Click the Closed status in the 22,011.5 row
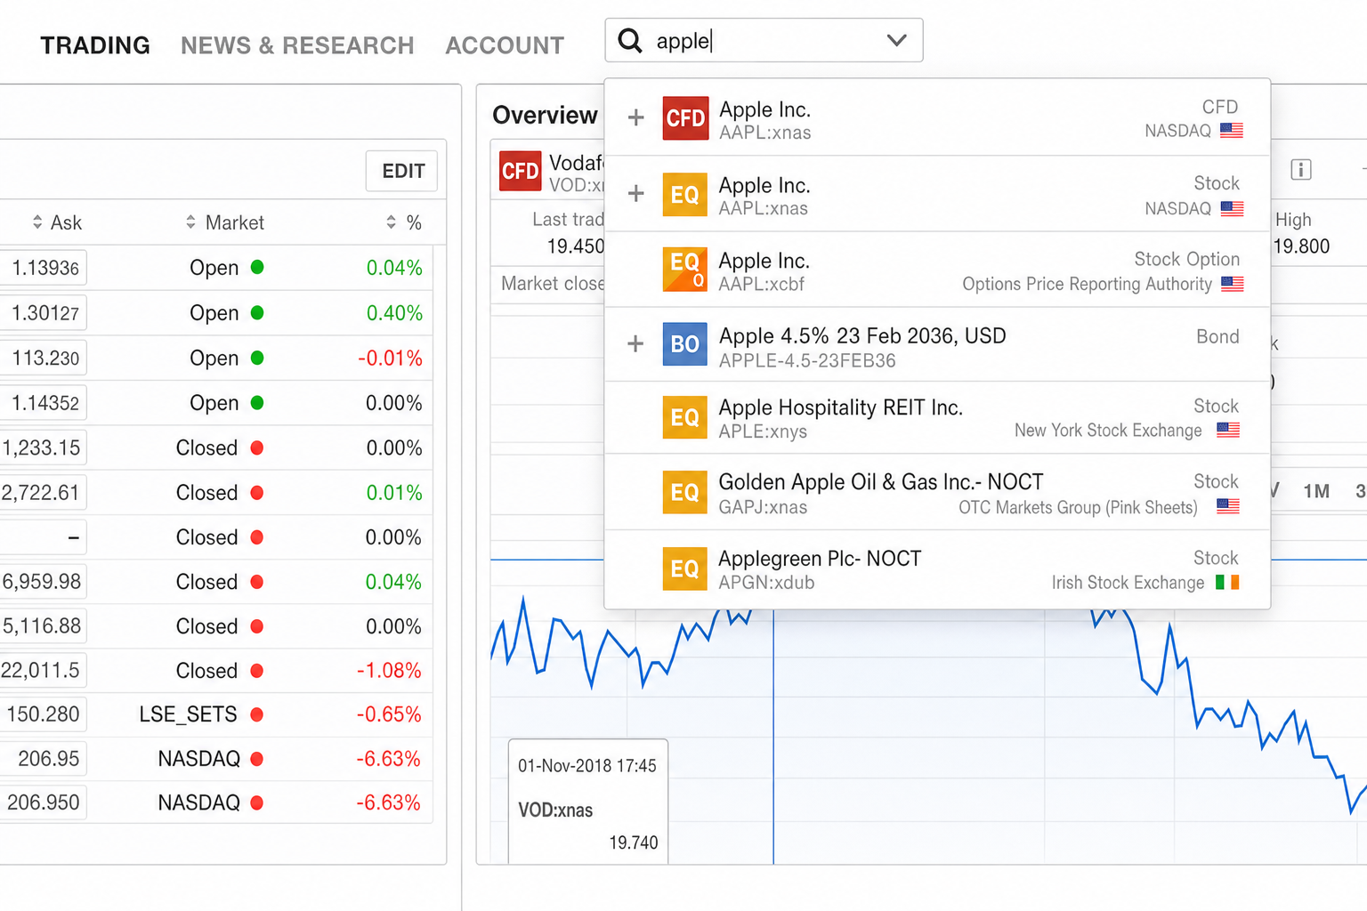Image resolution: width=1367 pixels, height=911 pixels. (206, 670)
